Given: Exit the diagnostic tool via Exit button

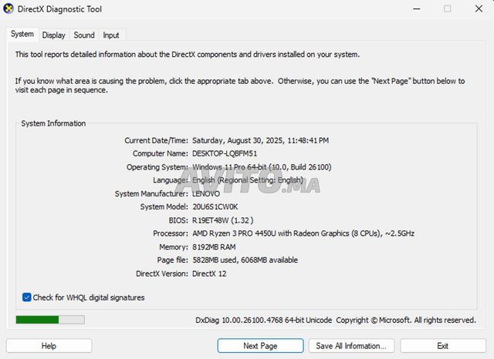Looking at the screenshot, I should (442, 346).
